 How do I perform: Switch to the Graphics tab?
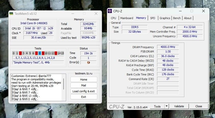pyautogui.click(x=165, y=18)
